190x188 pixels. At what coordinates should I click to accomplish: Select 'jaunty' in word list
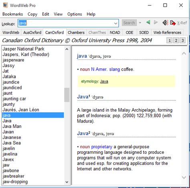click(x=33, y=104)
